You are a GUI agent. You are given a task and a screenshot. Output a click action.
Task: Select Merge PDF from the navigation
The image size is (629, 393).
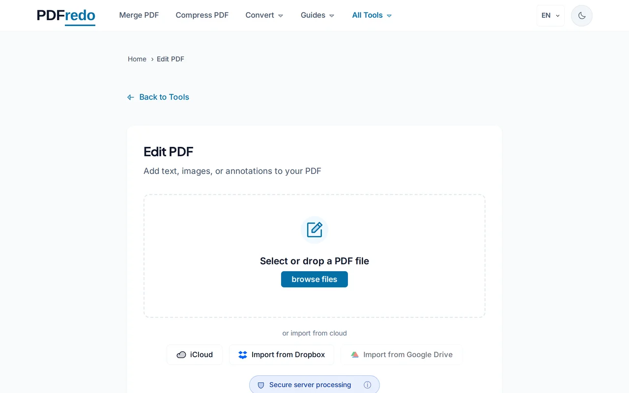139,15
